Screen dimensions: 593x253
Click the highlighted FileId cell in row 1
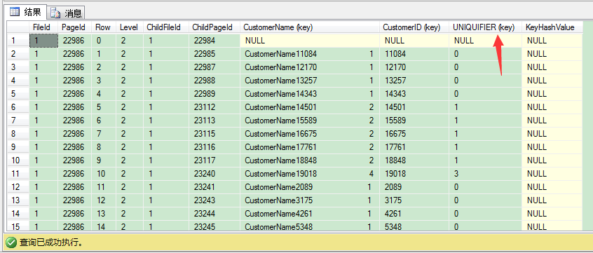[43, 41]
